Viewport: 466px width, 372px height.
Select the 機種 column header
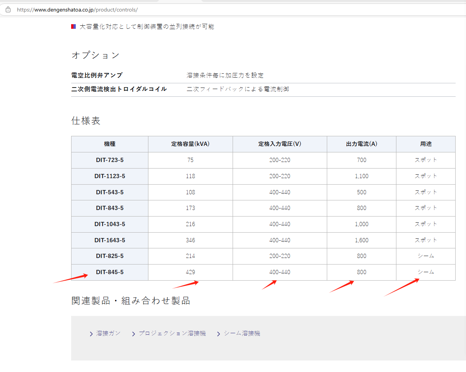110,144
